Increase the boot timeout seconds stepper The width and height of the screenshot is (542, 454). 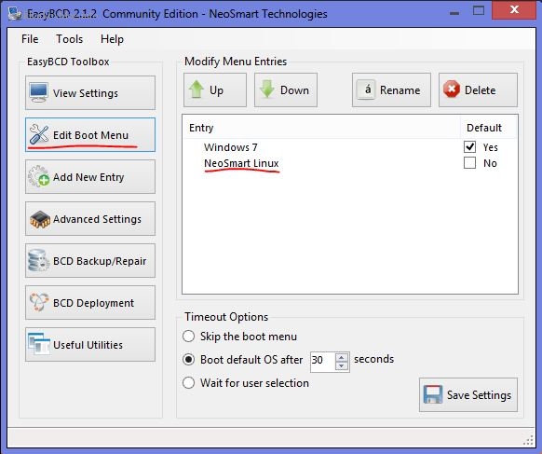point(342,357)
